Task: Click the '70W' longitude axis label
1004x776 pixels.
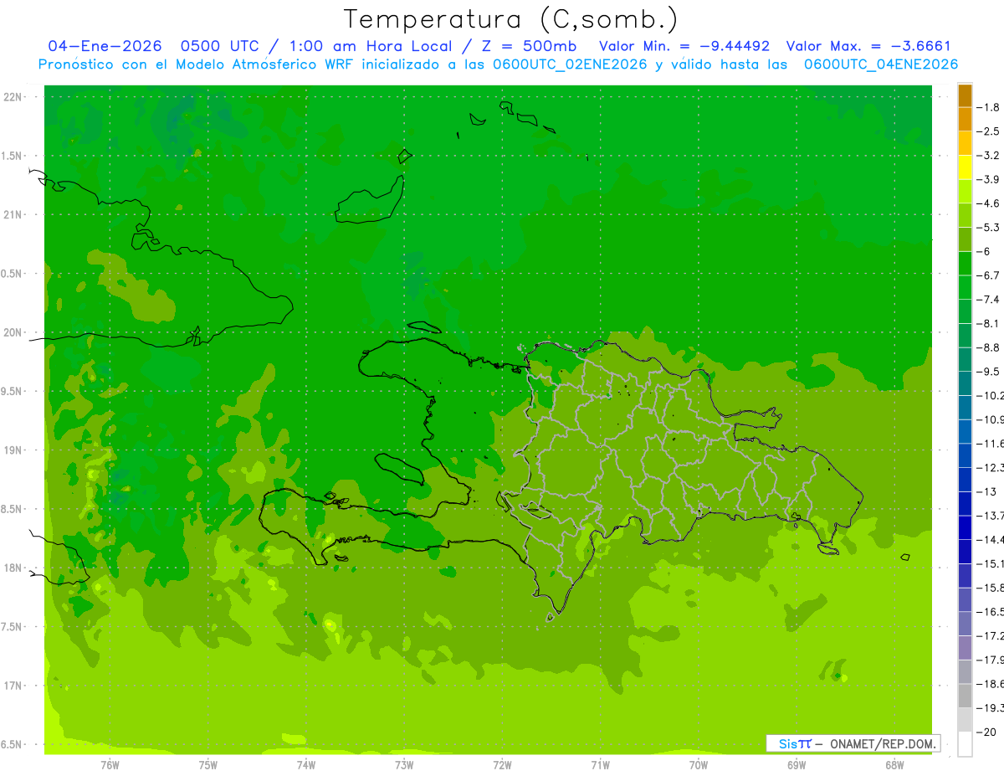Action: coord(698,764)
